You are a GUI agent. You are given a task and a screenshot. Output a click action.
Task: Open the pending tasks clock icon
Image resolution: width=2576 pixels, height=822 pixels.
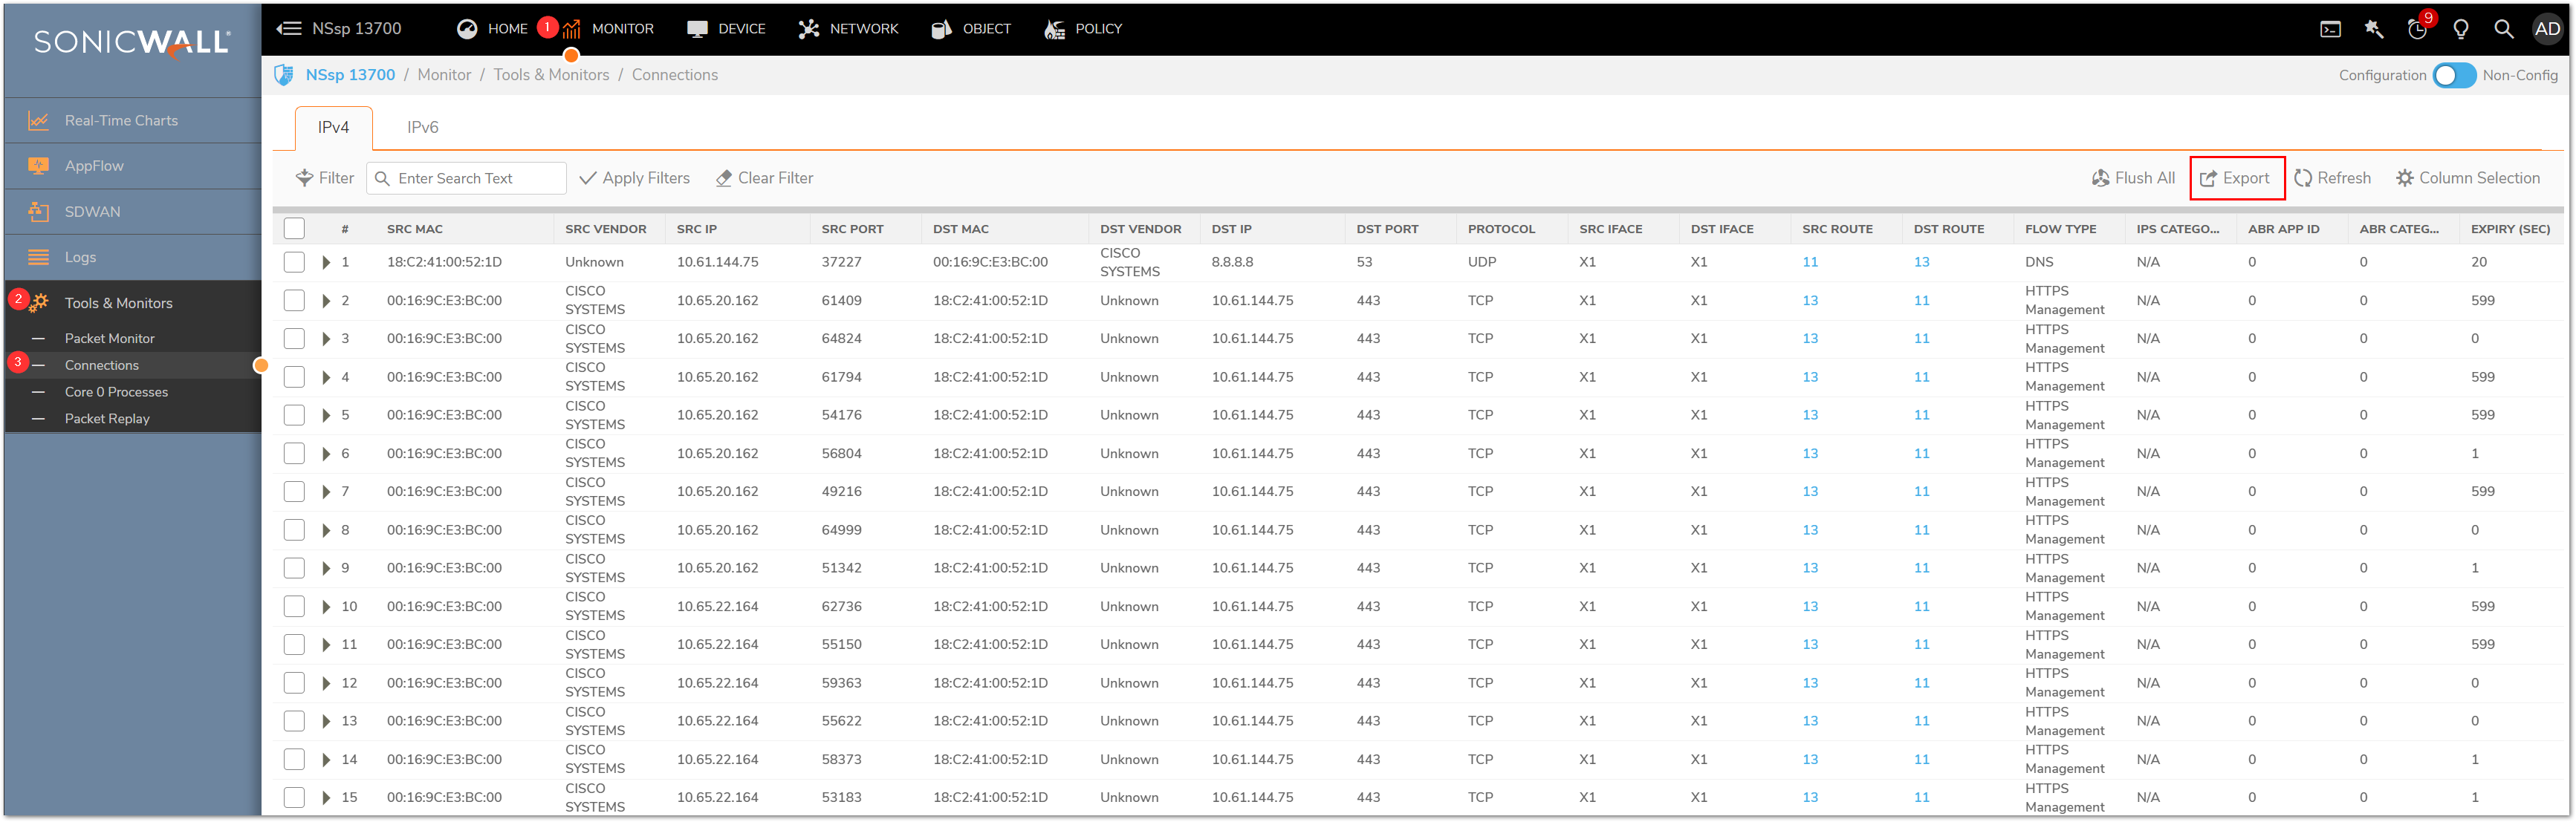(x=2417, y=29)
